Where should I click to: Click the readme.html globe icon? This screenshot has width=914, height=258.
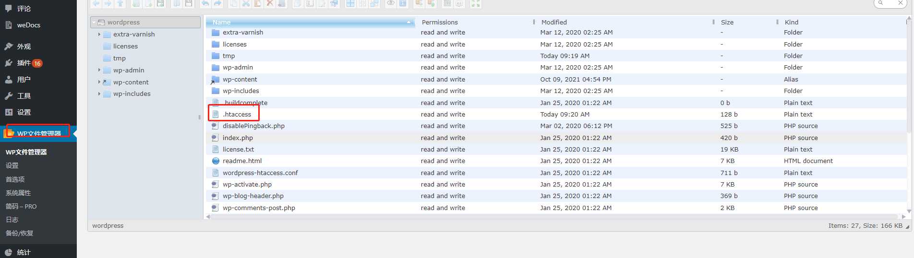(x=216, y=161)
